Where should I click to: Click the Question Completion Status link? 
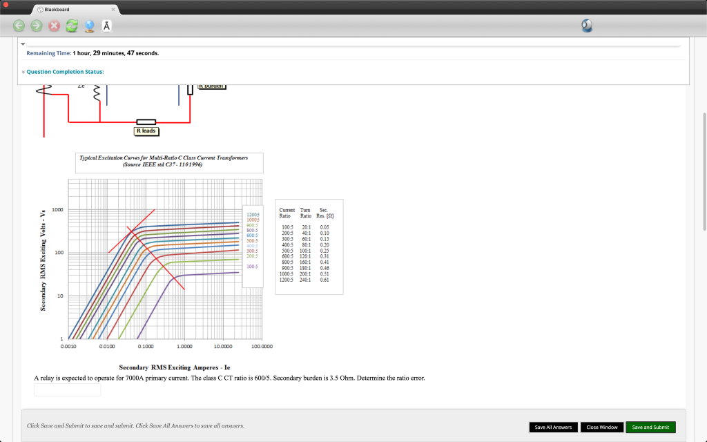click(65, 72)
